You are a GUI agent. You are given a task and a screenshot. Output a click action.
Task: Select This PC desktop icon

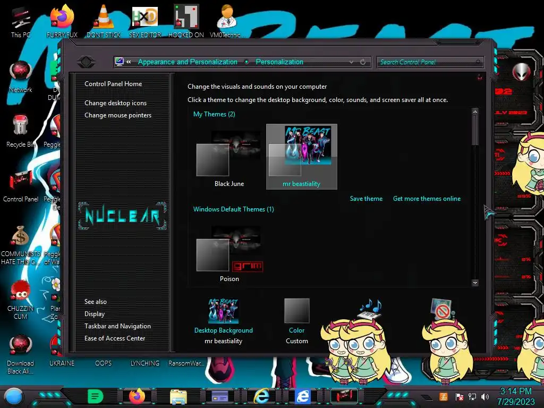pyautogui.click(x=21, y=22)
